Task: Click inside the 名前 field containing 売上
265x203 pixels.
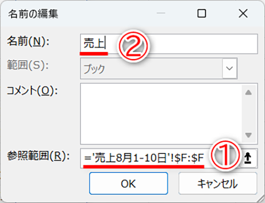Action: 169,44
